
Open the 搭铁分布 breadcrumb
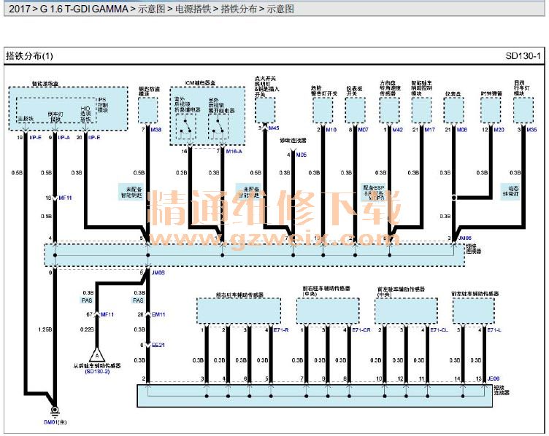click(x=239, y=9)
